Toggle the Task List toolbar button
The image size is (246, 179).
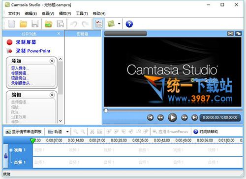[x=99, y=24]
